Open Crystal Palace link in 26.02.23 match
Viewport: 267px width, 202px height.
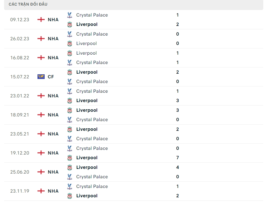tap(92, 34)
